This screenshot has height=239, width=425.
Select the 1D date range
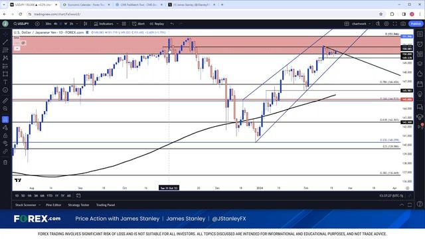pyautogui.click(x=17, y=196)
